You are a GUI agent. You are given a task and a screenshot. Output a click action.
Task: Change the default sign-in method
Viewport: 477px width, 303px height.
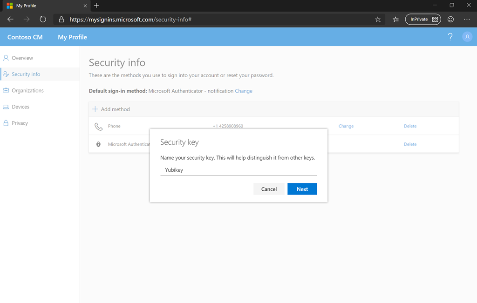[x=243, y=91]
